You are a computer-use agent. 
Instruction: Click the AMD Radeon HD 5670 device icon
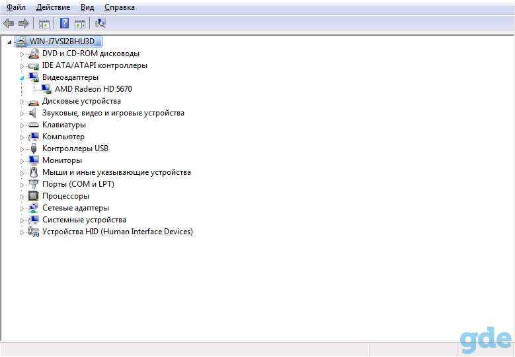click(46, 89)
